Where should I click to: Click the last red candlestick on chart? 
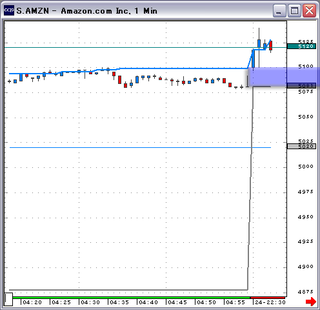[271, 46]
